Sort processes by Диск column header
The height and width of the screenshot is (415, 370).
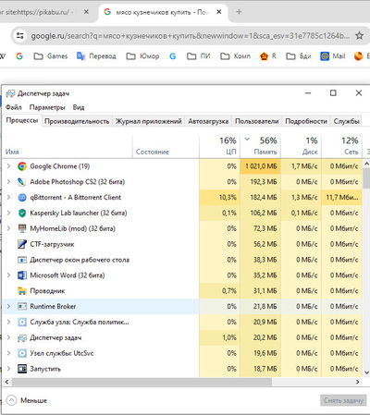(x=302, y=146)
